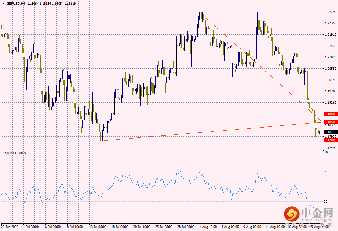Click the 1 Aug 16:00 time label
This screenshot has height=231, width=338.
pos(208,227)
